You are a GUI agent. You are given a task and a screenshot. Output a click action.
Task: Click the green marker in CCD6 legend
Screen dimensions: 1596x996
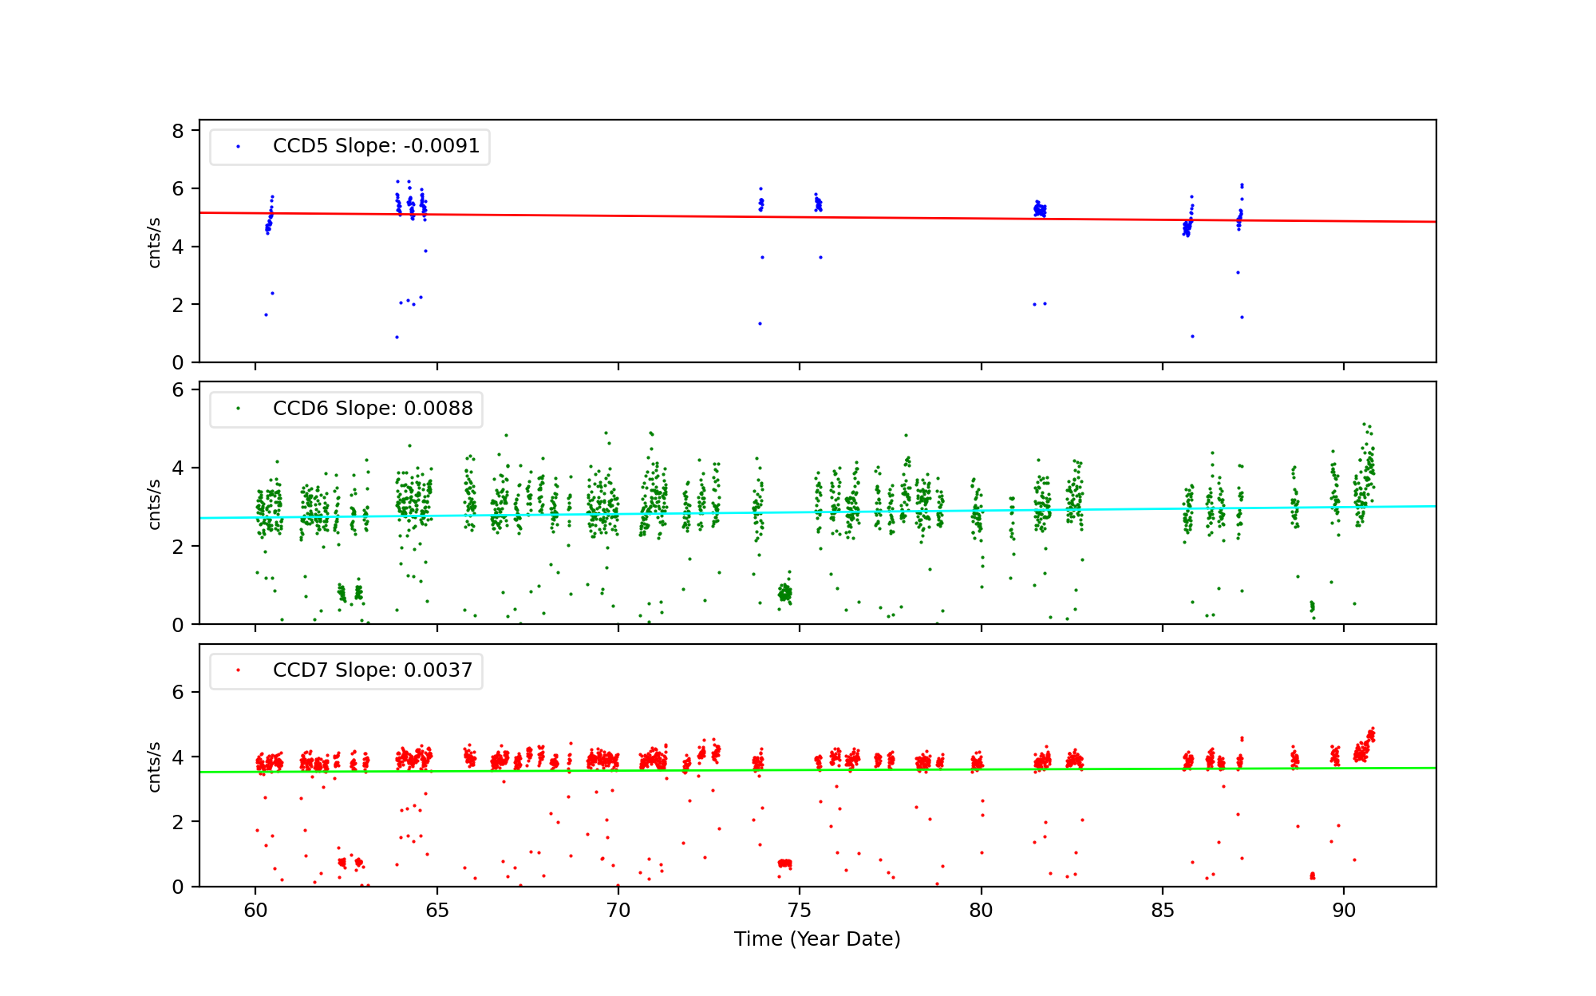[238, 409]
